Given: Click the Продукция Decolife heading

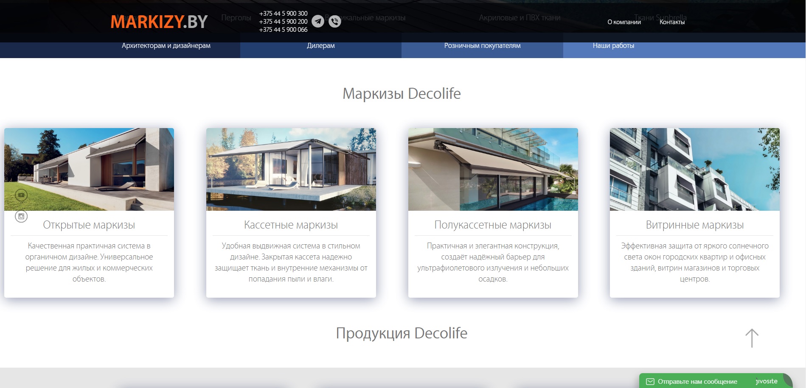Looking at the screenshot, I should tap(402, 333).
